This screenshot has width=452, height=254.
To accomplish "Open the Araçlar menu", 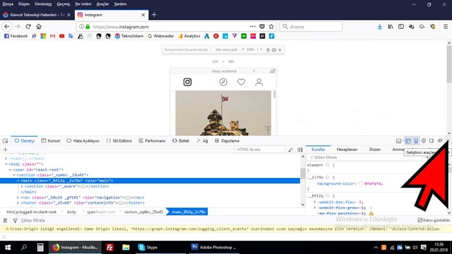I will pyautogui.click(x=103, y=4).
